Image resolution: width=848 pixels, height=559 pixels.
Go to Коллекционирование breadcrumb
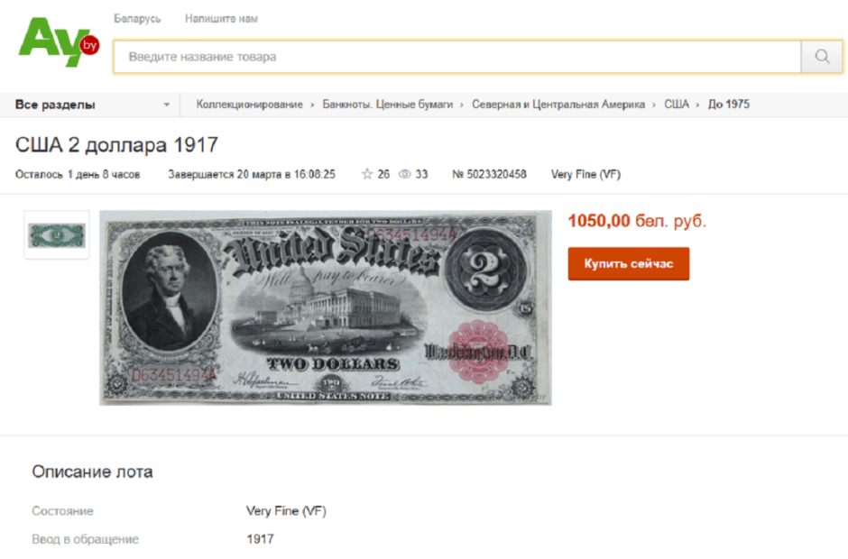tap(249, 105)
